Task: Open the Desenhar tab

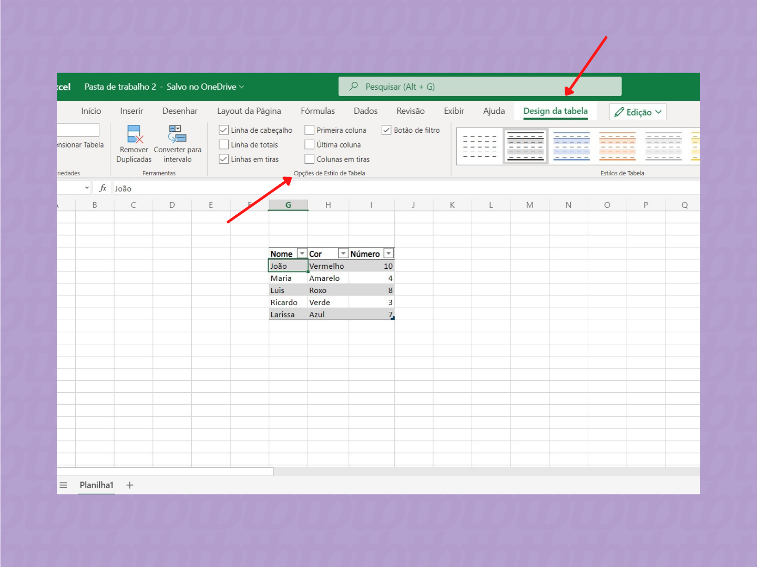Action: tap(180, 111)
